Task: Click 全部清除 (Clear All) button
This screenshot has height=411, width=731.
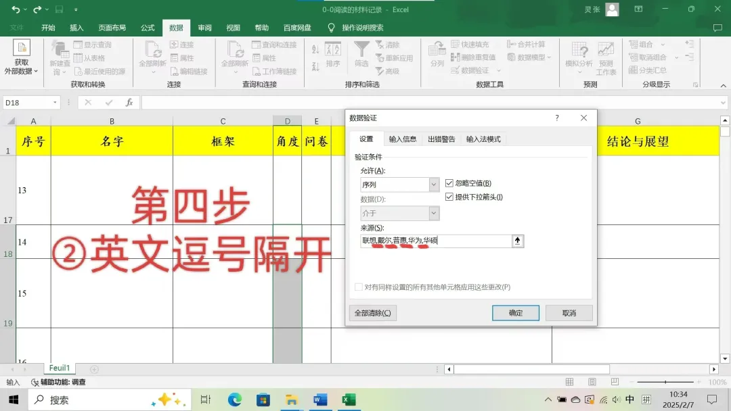Action: pyautogui.click(x=372, y=313)
